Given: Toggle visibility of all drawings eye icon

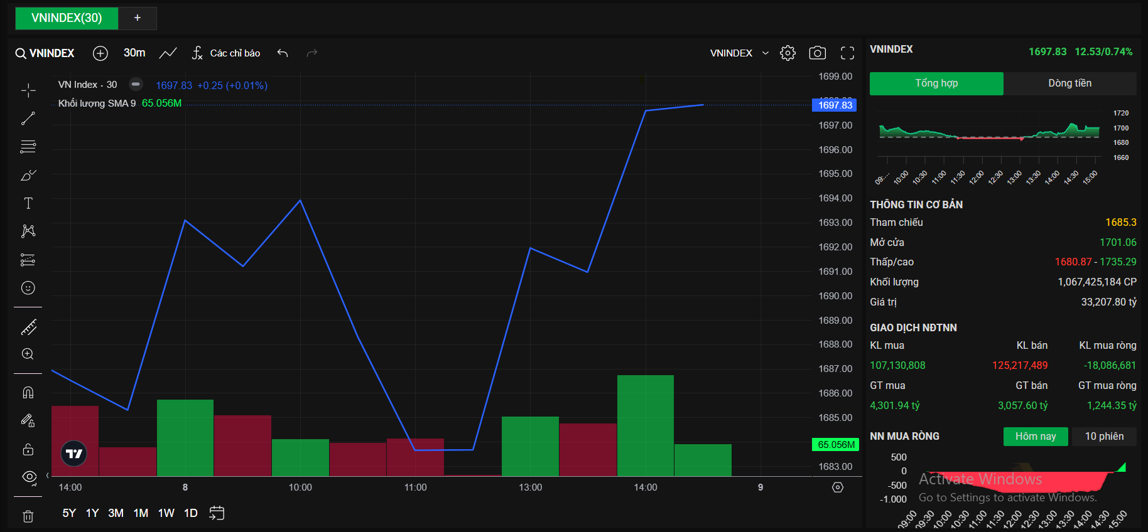Looking at the screenshot, I should pos(29,477).
